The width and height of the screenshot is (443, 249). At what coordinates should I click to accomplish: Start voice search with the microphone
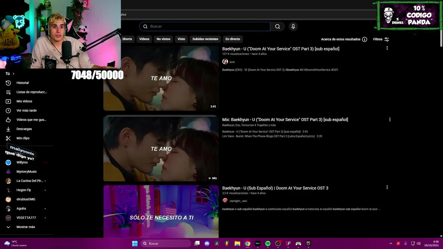pyautogui.click(x=293, y=27)
